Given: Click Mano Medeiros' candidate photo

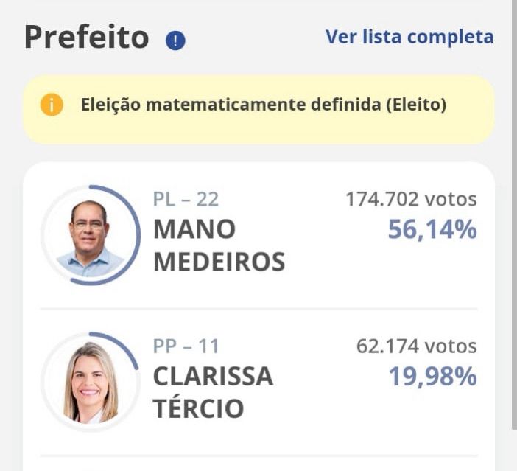Looking at the screenshot, I should tap(90, 236).
